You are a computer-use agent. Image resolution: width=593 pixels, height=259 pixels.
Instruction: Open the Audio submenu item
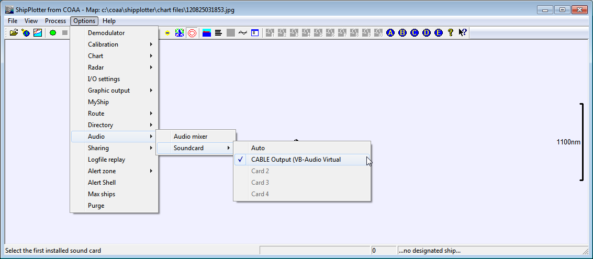(114, 137)
